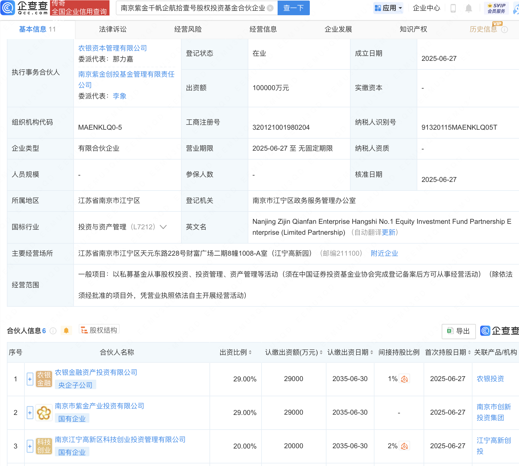519x466 pixels.
Task: Switch to 经营信息 tab
Action: pyautogui.click(x=263, y=29)
